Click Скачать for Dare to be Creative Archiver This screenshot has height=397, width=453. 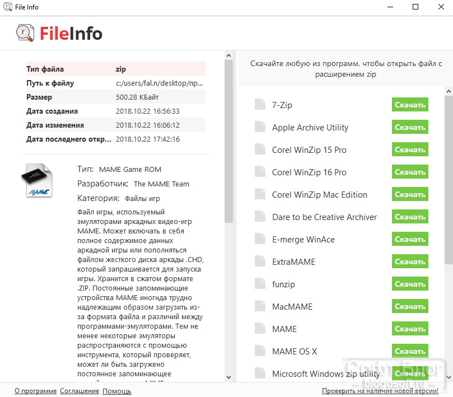410,217
